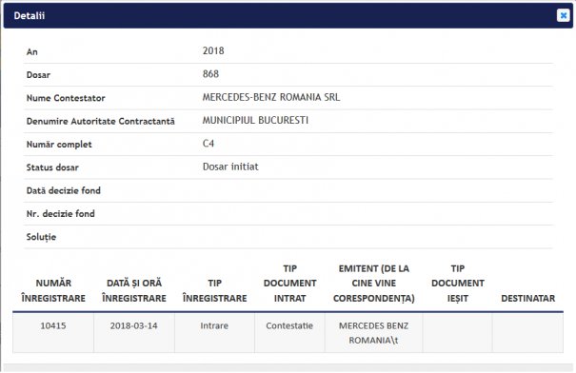Screen dimensions: 576x373
Task: Click the TIP DOCUMENT IEȘIT column header
Action: point(458,283)
